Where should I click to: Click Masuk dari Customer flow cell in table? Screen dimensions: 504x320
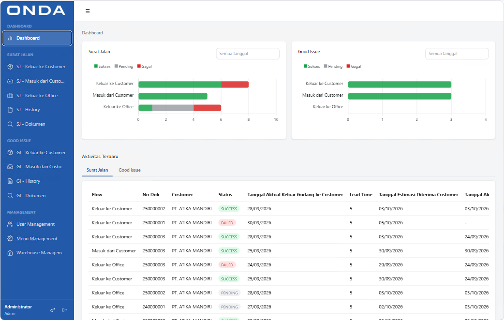click(x=114, y=250)
